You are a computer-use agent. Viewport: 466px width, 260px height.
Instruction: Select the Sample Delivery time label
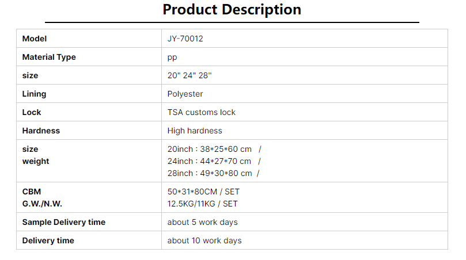[64, 222]
